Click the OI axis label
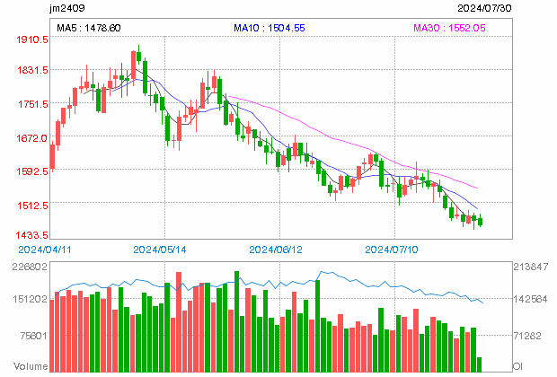Viewport: 557px width, 377px height. pos(517,366)
